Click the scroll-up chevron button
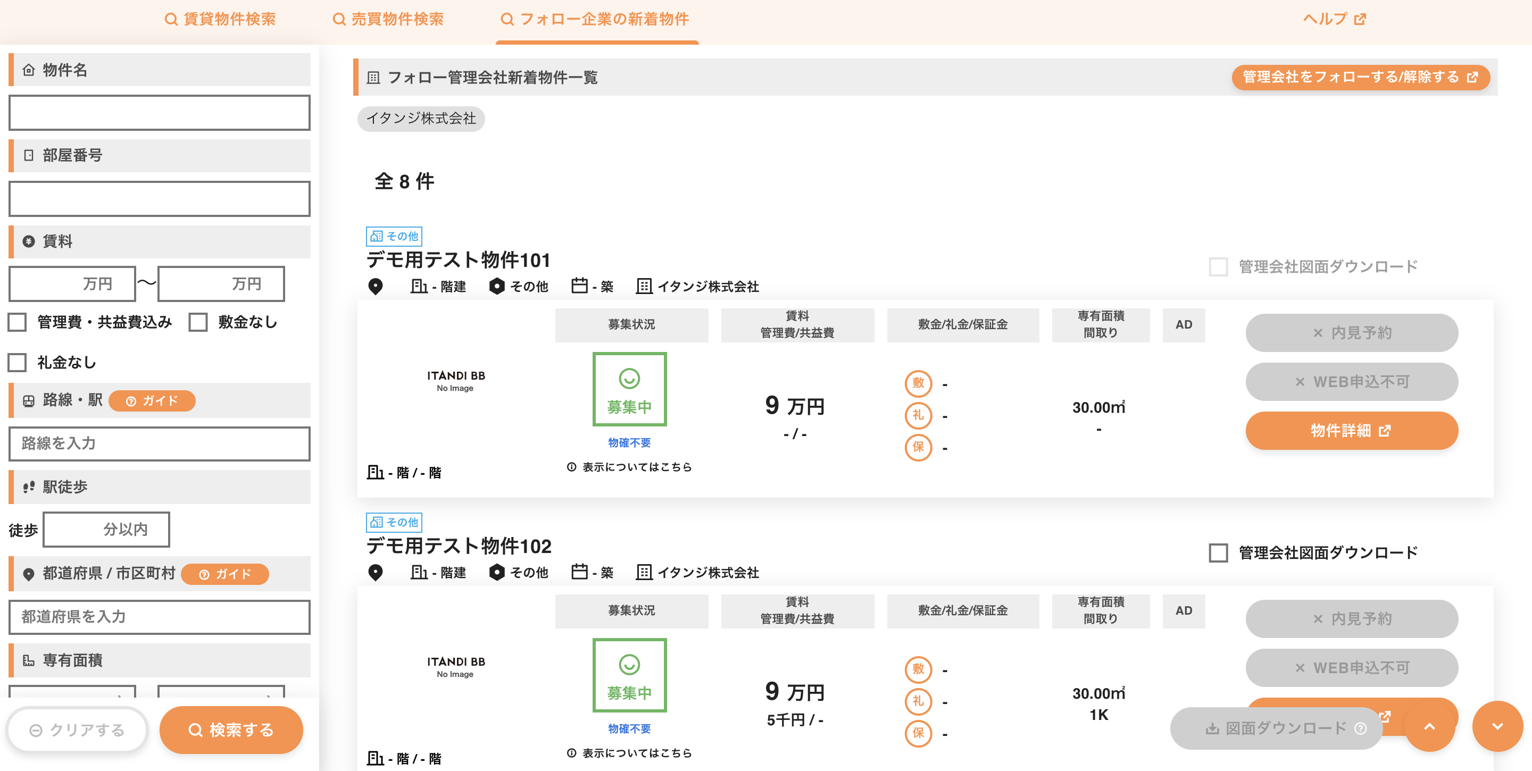The height and width of the screenshot is (771, 1532). coord(1430,726)
